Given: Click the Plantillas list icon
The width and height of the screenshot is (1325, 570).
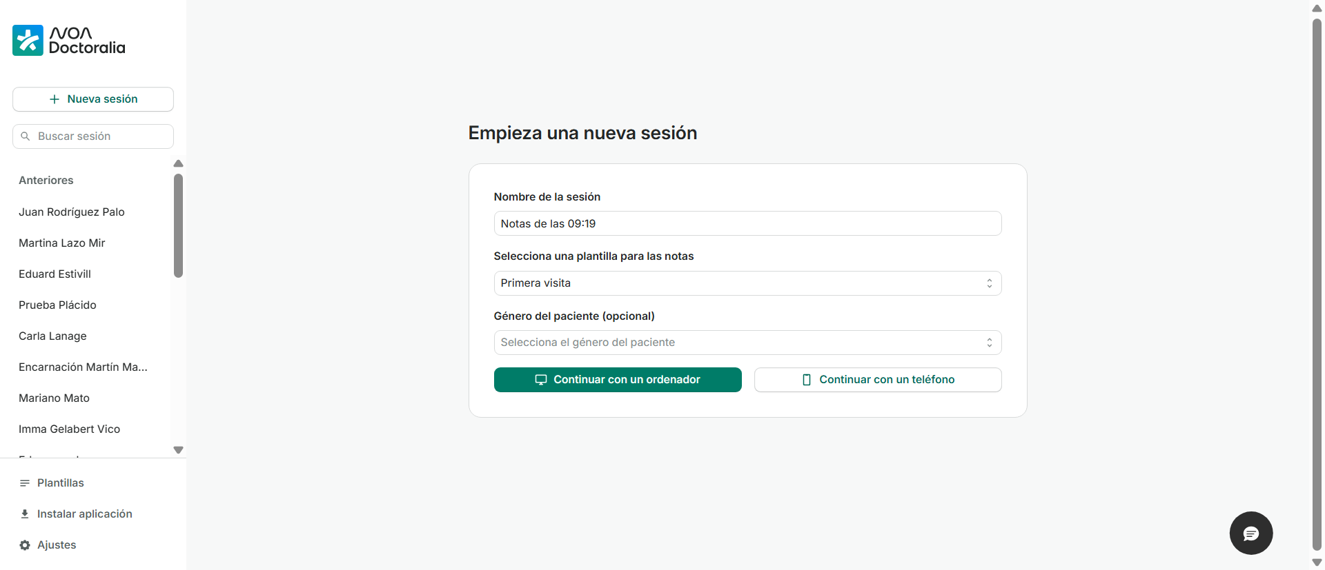Looking at the screenshot, I should (x=25, y=483).
